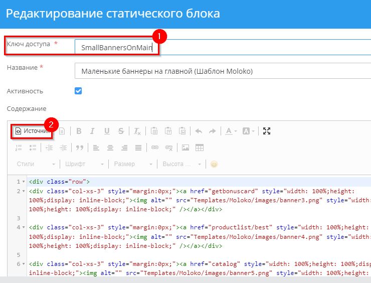This screenshot has width=371, height=283.
Task: Insert an image using image icon
Action: click(185, 148)
